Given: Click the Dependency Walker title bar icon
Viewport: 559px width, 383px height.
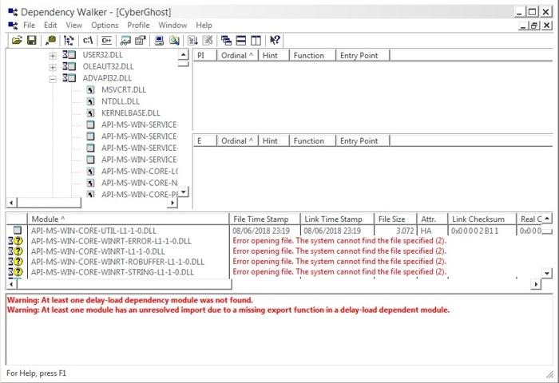Looking at the screenshot, I should coord(13,12).
